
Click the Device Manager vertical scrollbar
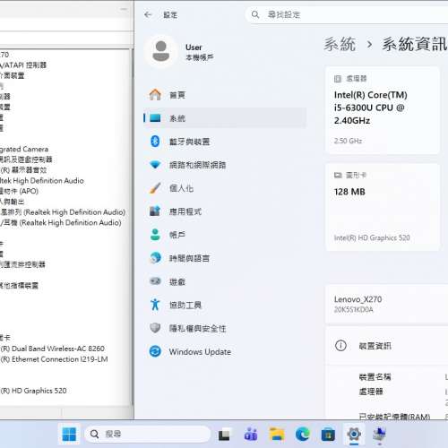132,227
